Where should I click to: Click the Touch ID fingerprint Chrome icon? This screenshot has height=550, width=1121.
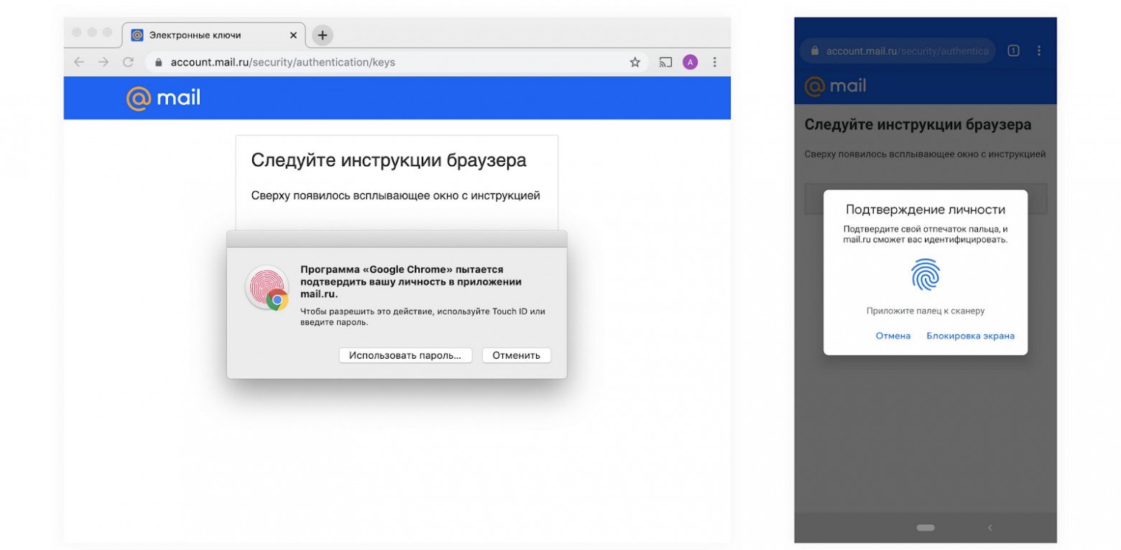pos(267,288)
